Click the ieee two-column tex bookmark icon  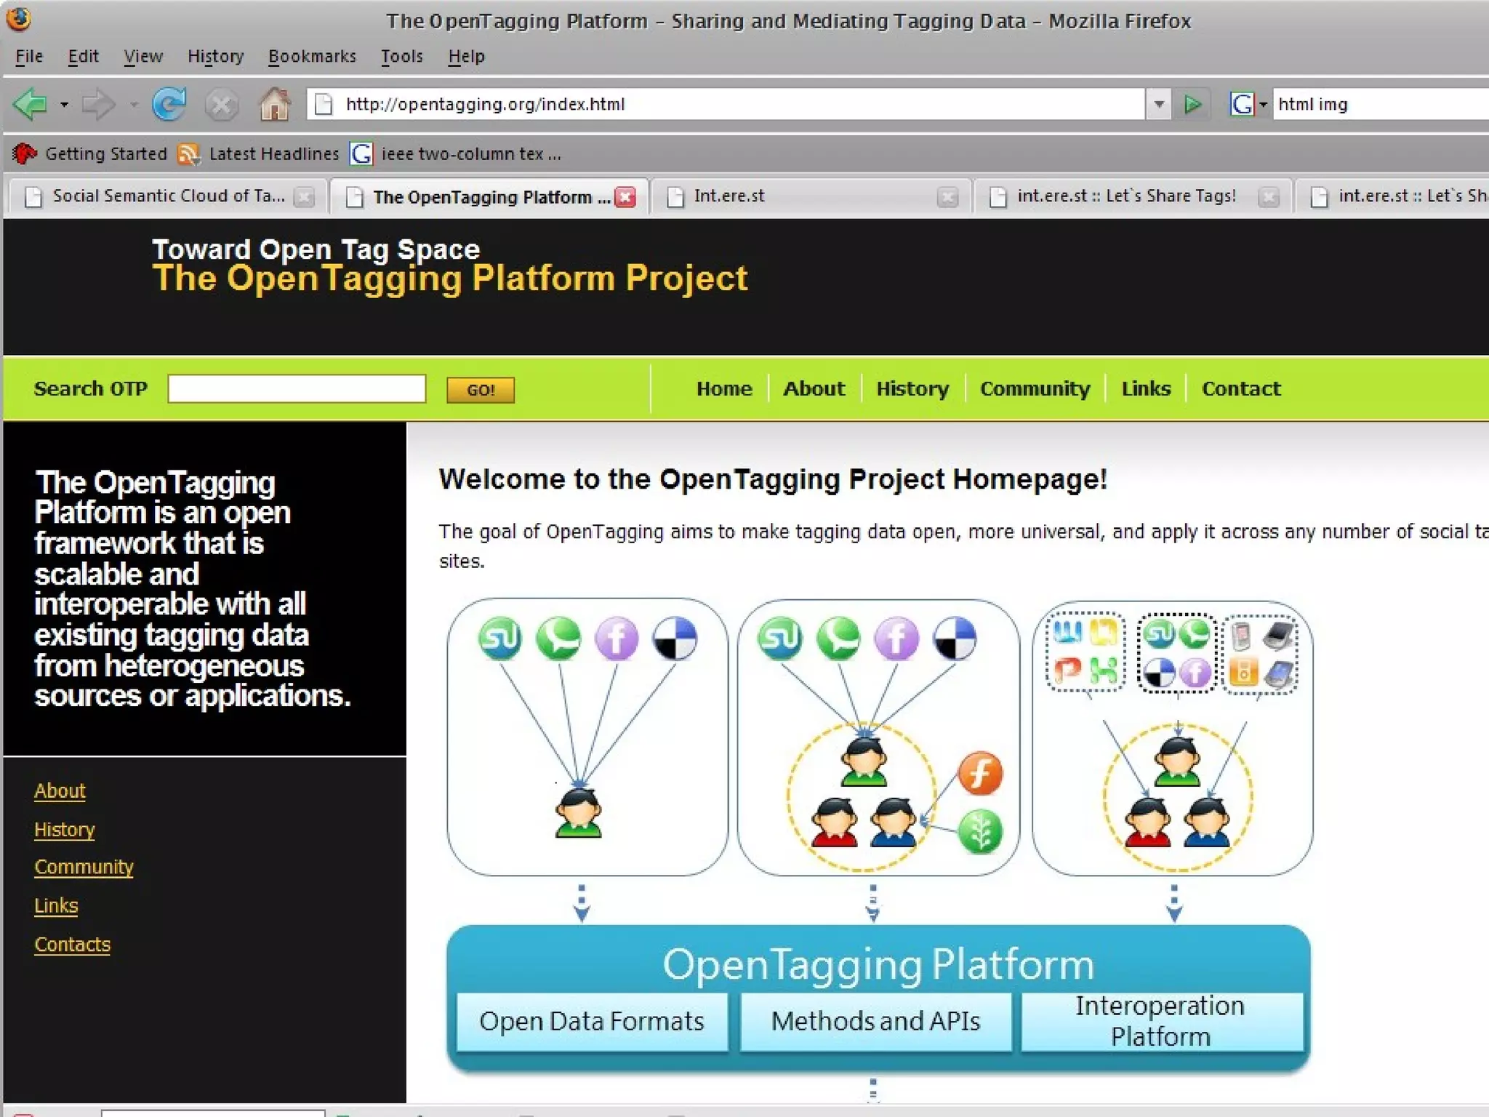tap(361, 153)
